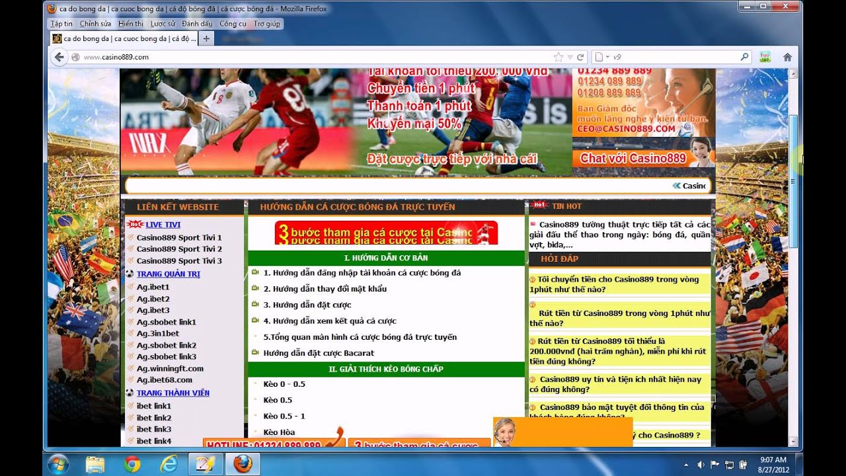The image size is (846, 476).
Task: Open the LIVE TIVI link
Action: (x=163, y=225)
